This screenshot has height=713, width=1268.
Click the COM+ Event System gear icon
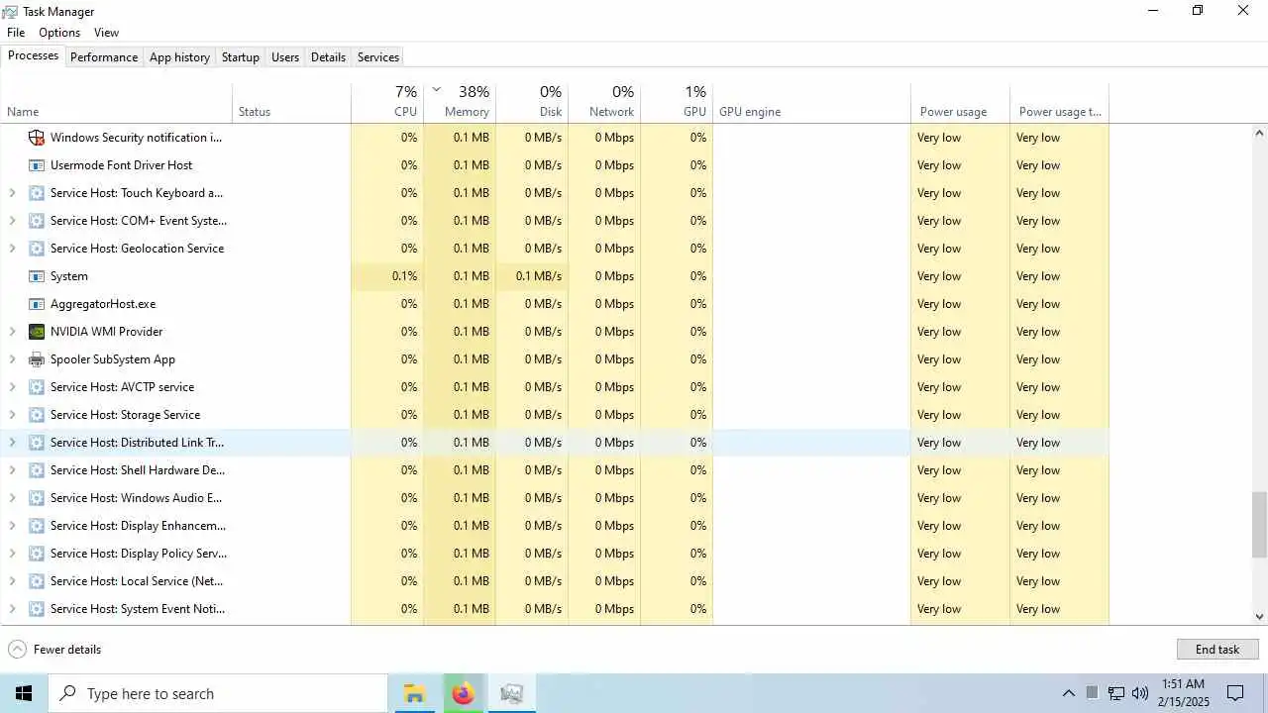click(x=37, y=221)
